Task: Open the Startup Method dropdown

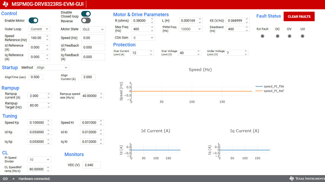Action: [52, 68]
